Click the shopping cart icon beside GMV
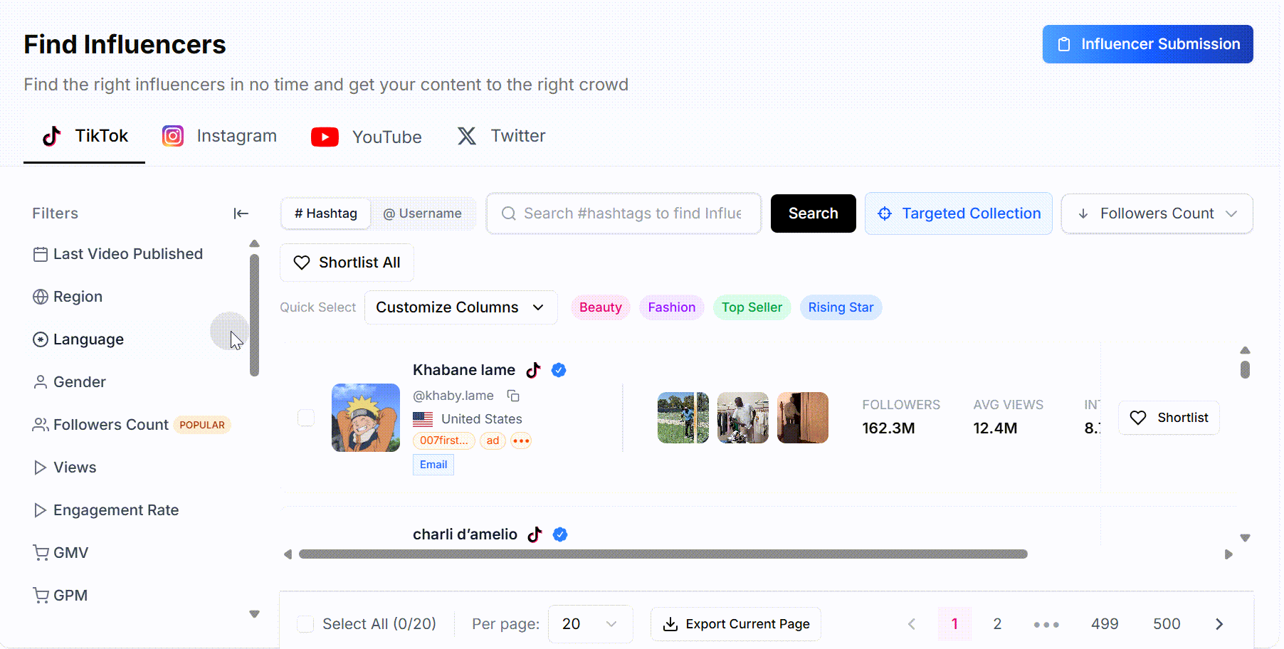The width and height of the screenshot is (1284, 649). tap(41, 553)
